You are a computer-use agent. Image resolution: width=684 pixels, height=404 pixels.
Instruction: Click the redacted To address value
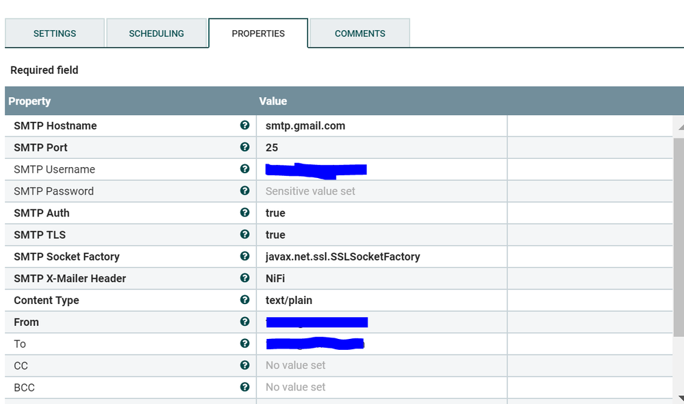click(x=315, y=344)
